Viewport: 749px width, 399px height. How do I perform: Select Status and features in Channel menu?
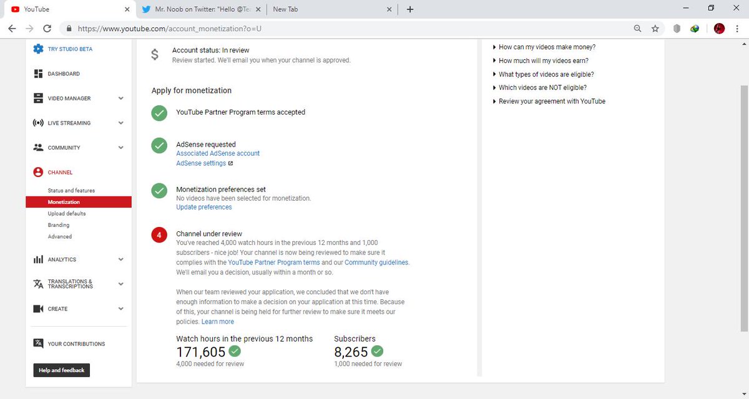[71, 190]
